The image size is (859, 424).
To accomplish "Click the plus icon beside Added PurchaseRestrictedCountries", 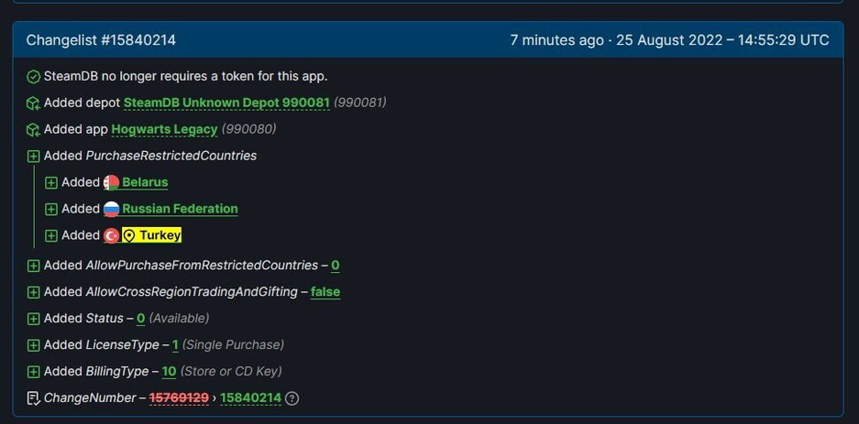I will tap(33, 157).
